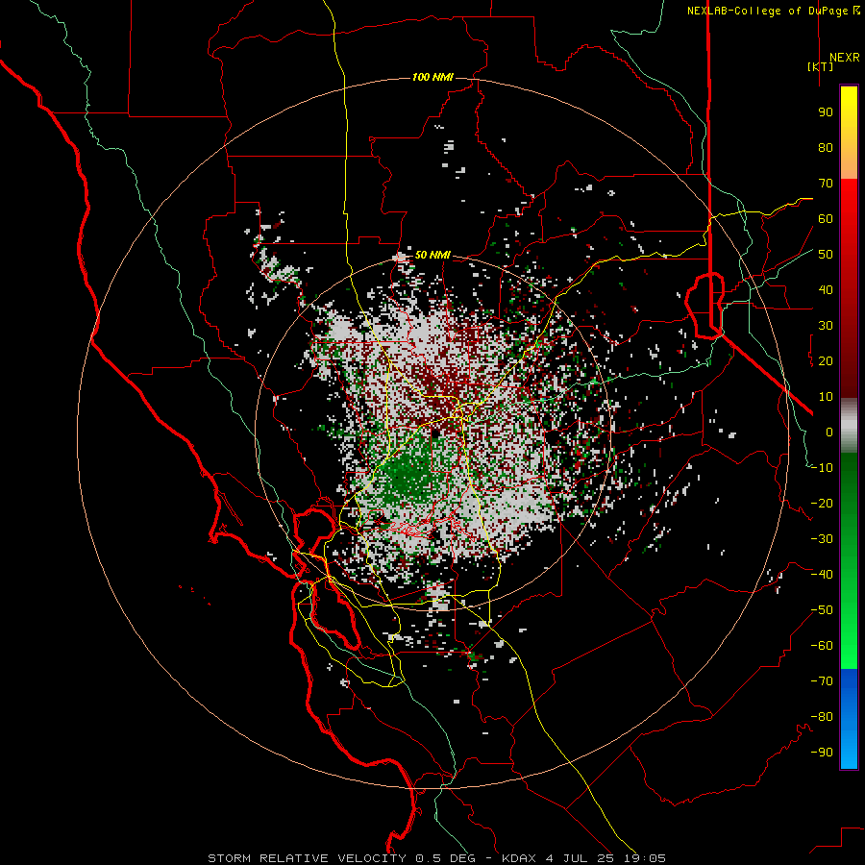Click the -80 value on the velocity scale
The width and height of the screenshot is (865, 865).
(822, 717)
